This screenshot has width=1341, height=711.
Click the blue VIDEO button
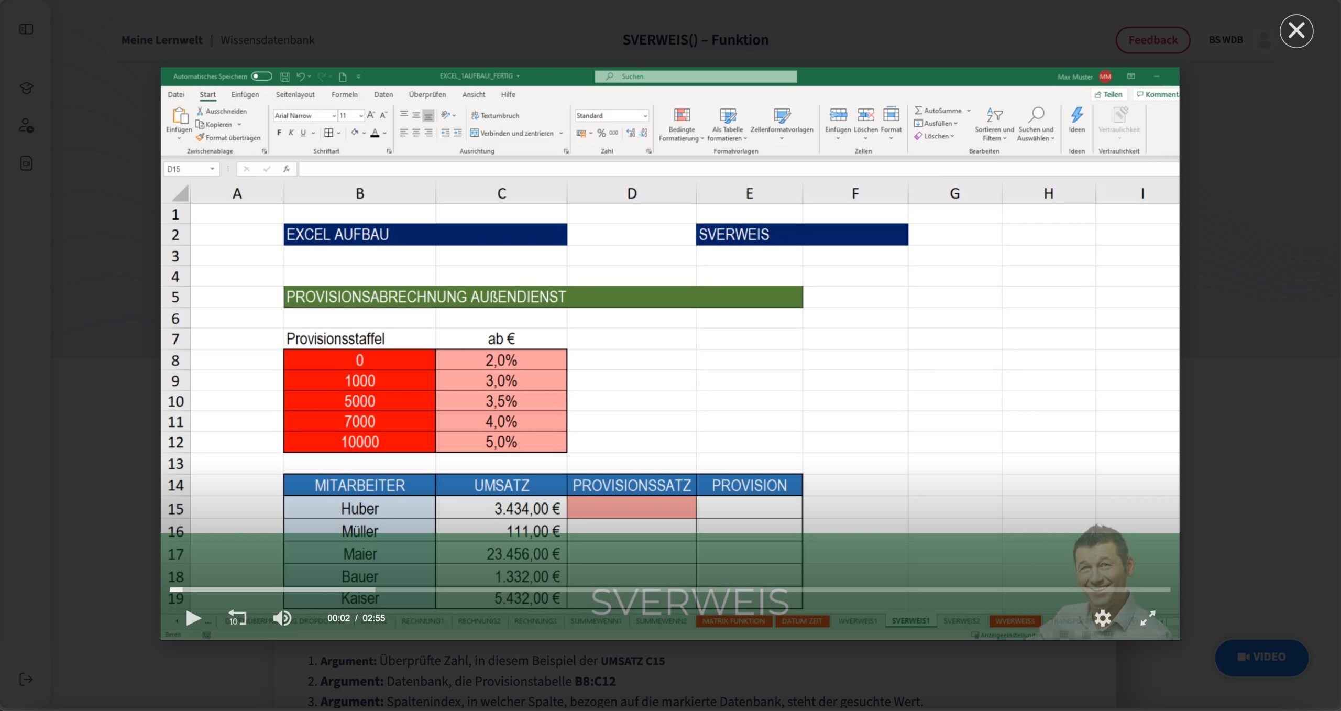click(x=1261, y=657)
